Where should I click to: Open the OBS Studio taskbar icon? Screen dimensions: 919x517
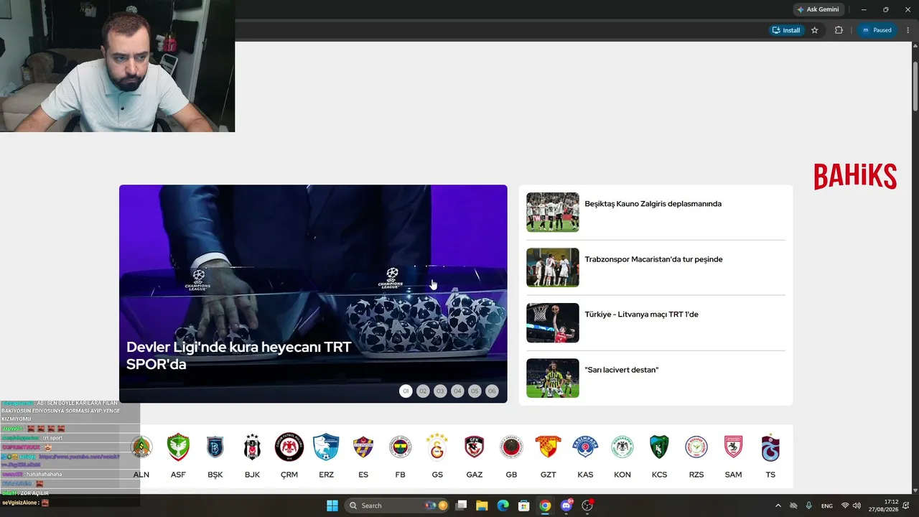click(587, 506)
